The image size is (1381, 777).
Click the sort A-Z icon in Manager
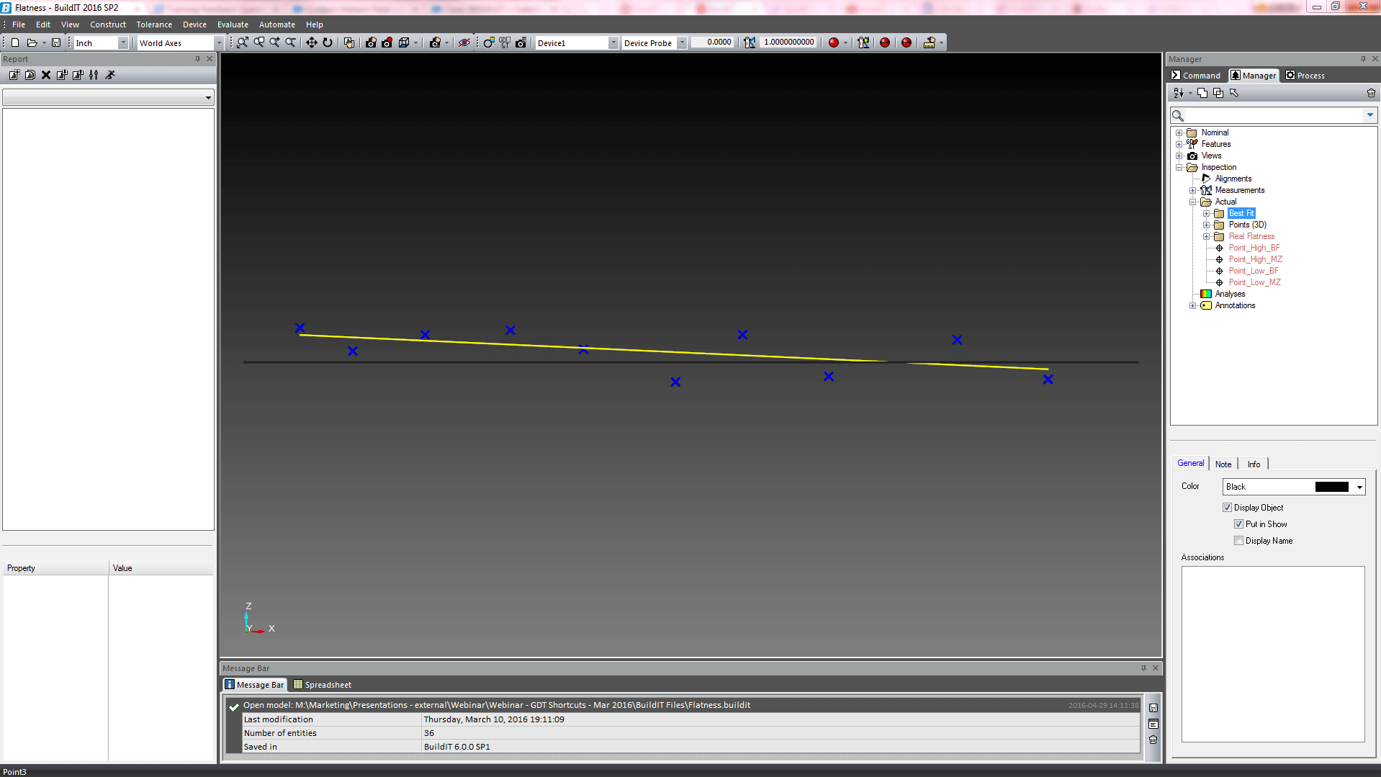[1179, 93]
